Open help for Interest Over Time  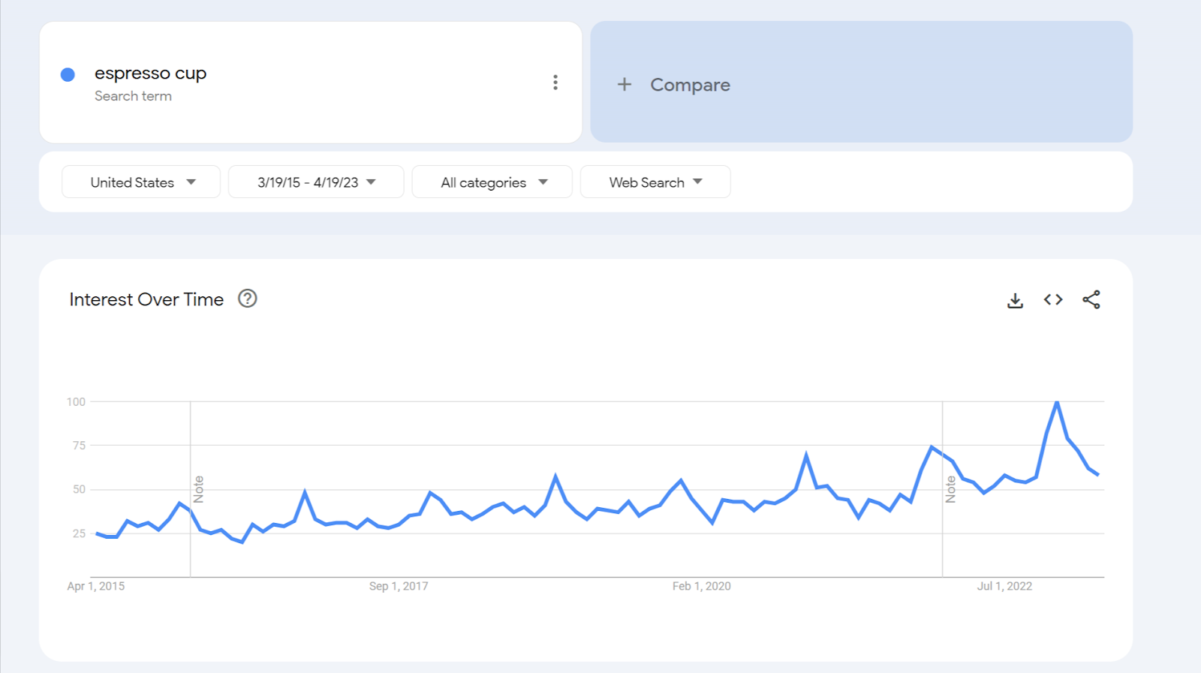point(247,299)
